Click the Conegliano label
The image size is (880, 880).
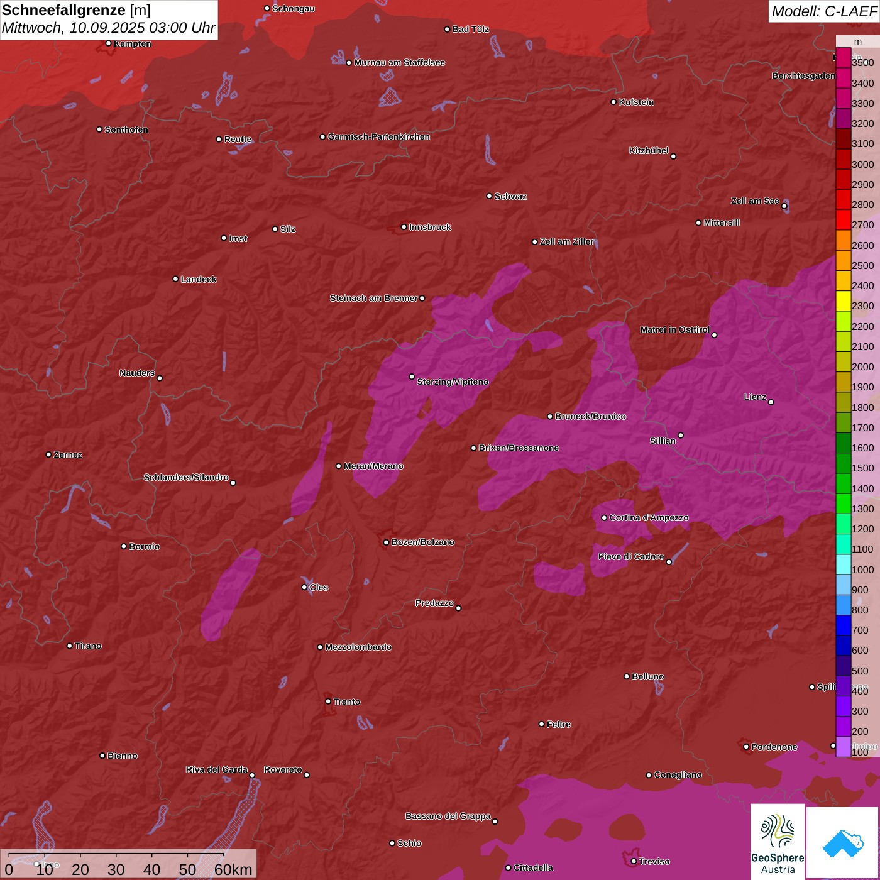(x=678, y=774)
